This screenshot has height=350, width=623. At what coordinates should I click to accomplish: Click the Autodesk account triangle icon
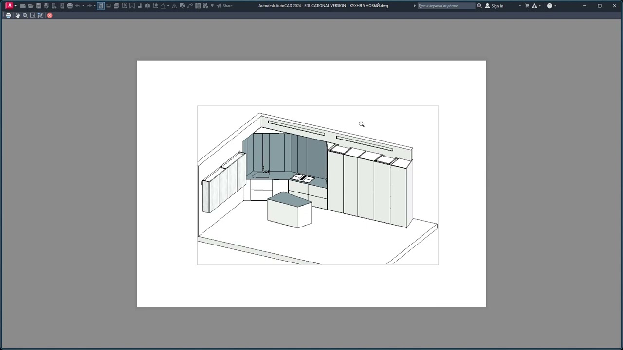[x=534, y=6]
